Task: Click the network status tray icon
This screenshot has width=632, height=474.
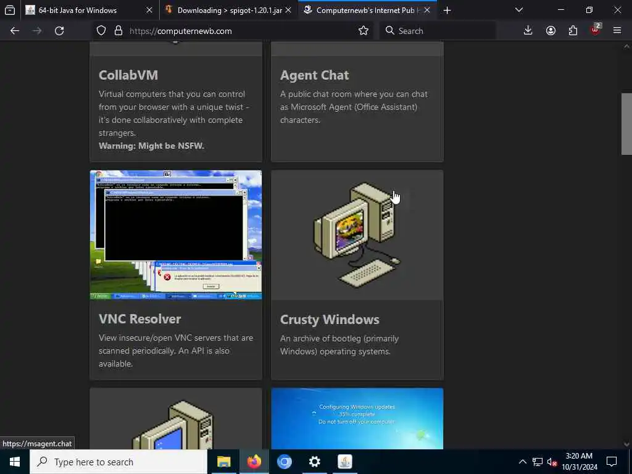Action: point(538,462)
